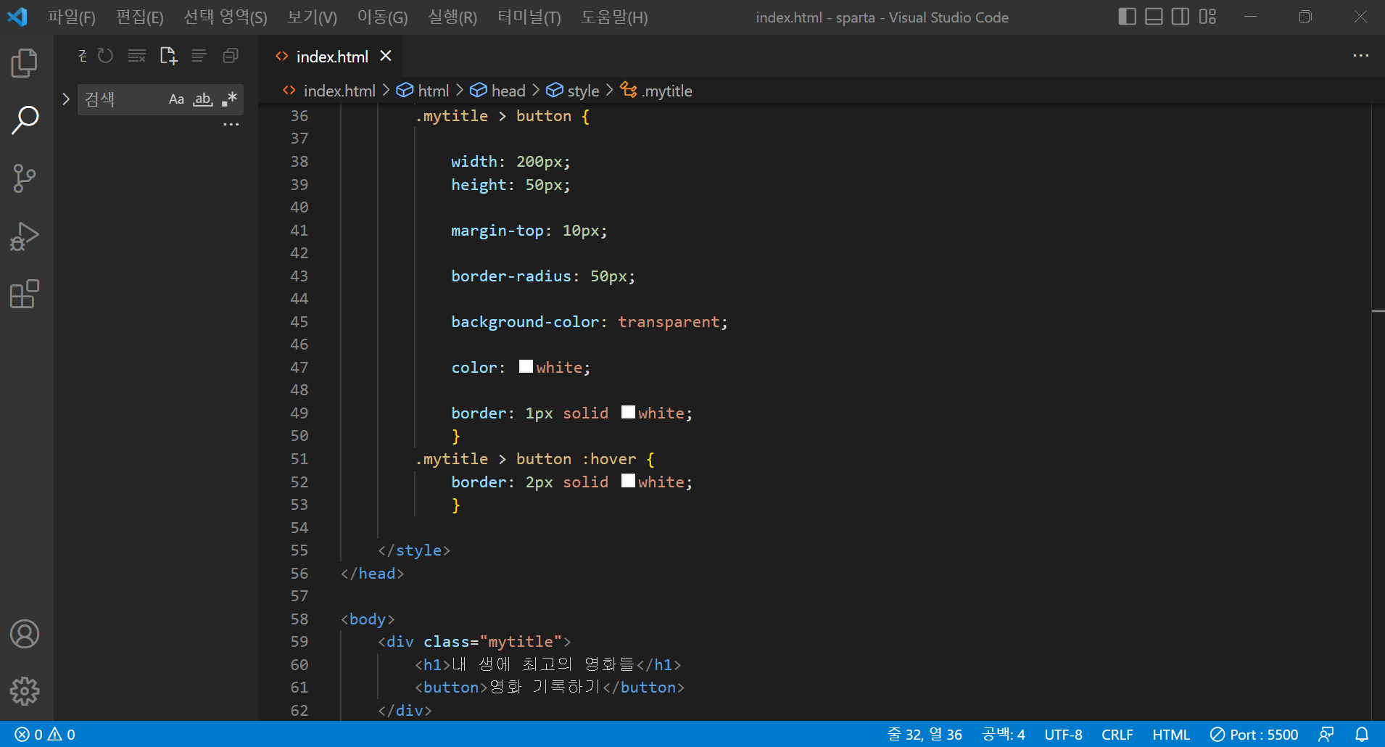Toggle search details ellipsis under search box
Screen dimensions: 1385x747
click(231, 125)
